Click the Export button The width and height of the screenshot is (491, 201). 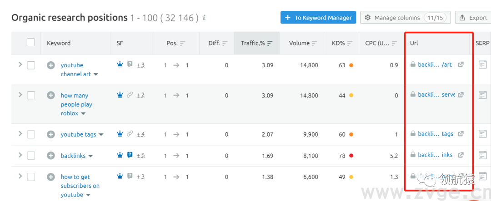click(x=473, y=18)
